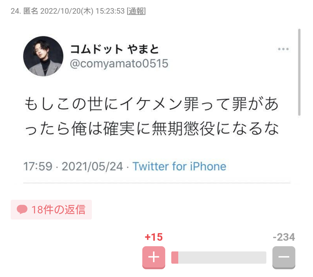Viewport: 313px width, 277px height.
Task: Click display name コムドット やまと
Action: pos(115,50)
